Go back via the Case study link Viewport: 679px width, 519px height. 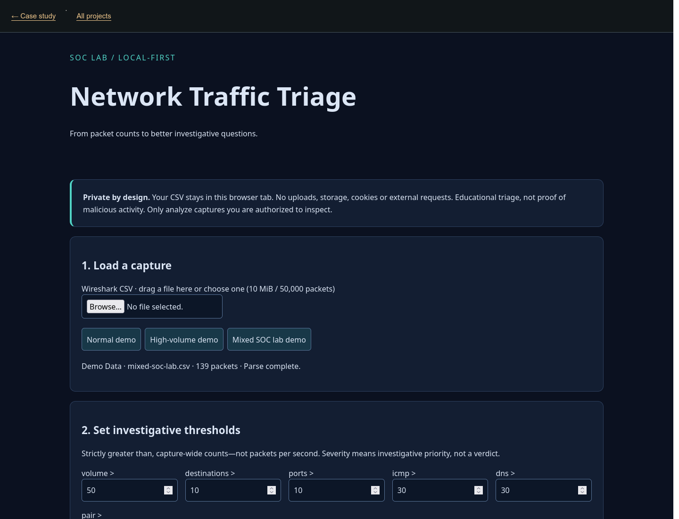click(x=33, y=16)
